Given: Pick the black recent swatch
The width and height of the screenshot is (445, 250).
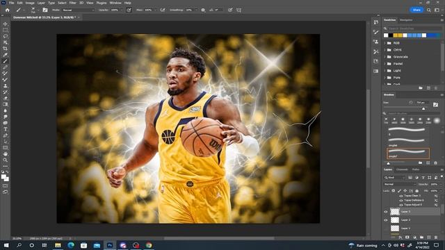Looking at the screenshot, I should pyautogui.click(x=391, y=35).
